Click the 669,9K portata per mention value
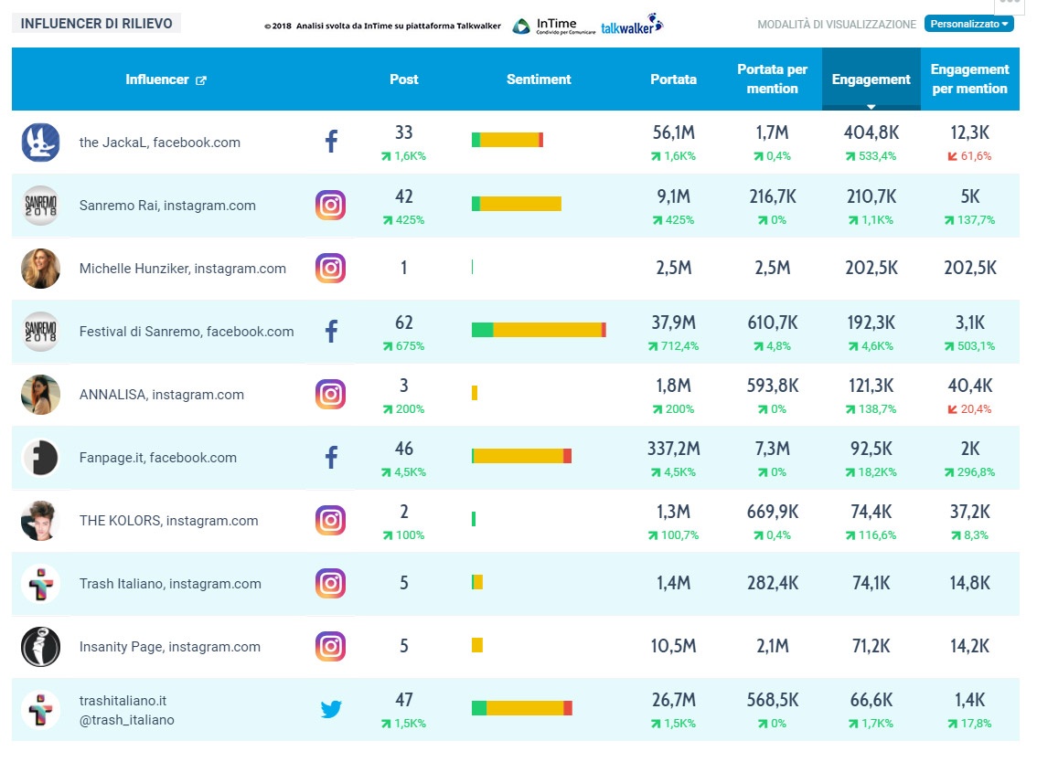Viewport: 1037px width, 762px height. pyautogui.click(x=773, y=512)
